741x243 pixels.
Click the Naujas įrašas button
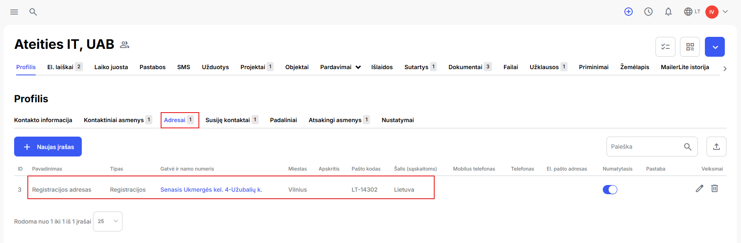[x=48, y=147]
